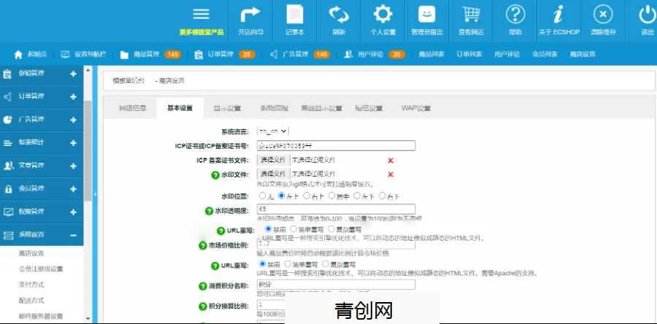Expand 文章管理 with its plus sign

point(73,166)
